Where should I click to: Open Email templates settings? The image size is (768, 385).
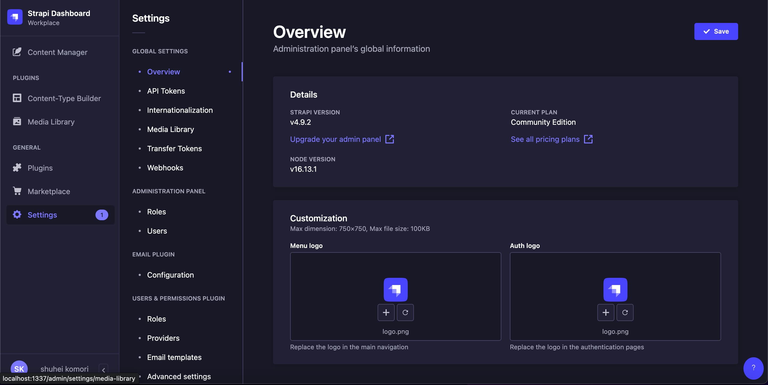174,357
